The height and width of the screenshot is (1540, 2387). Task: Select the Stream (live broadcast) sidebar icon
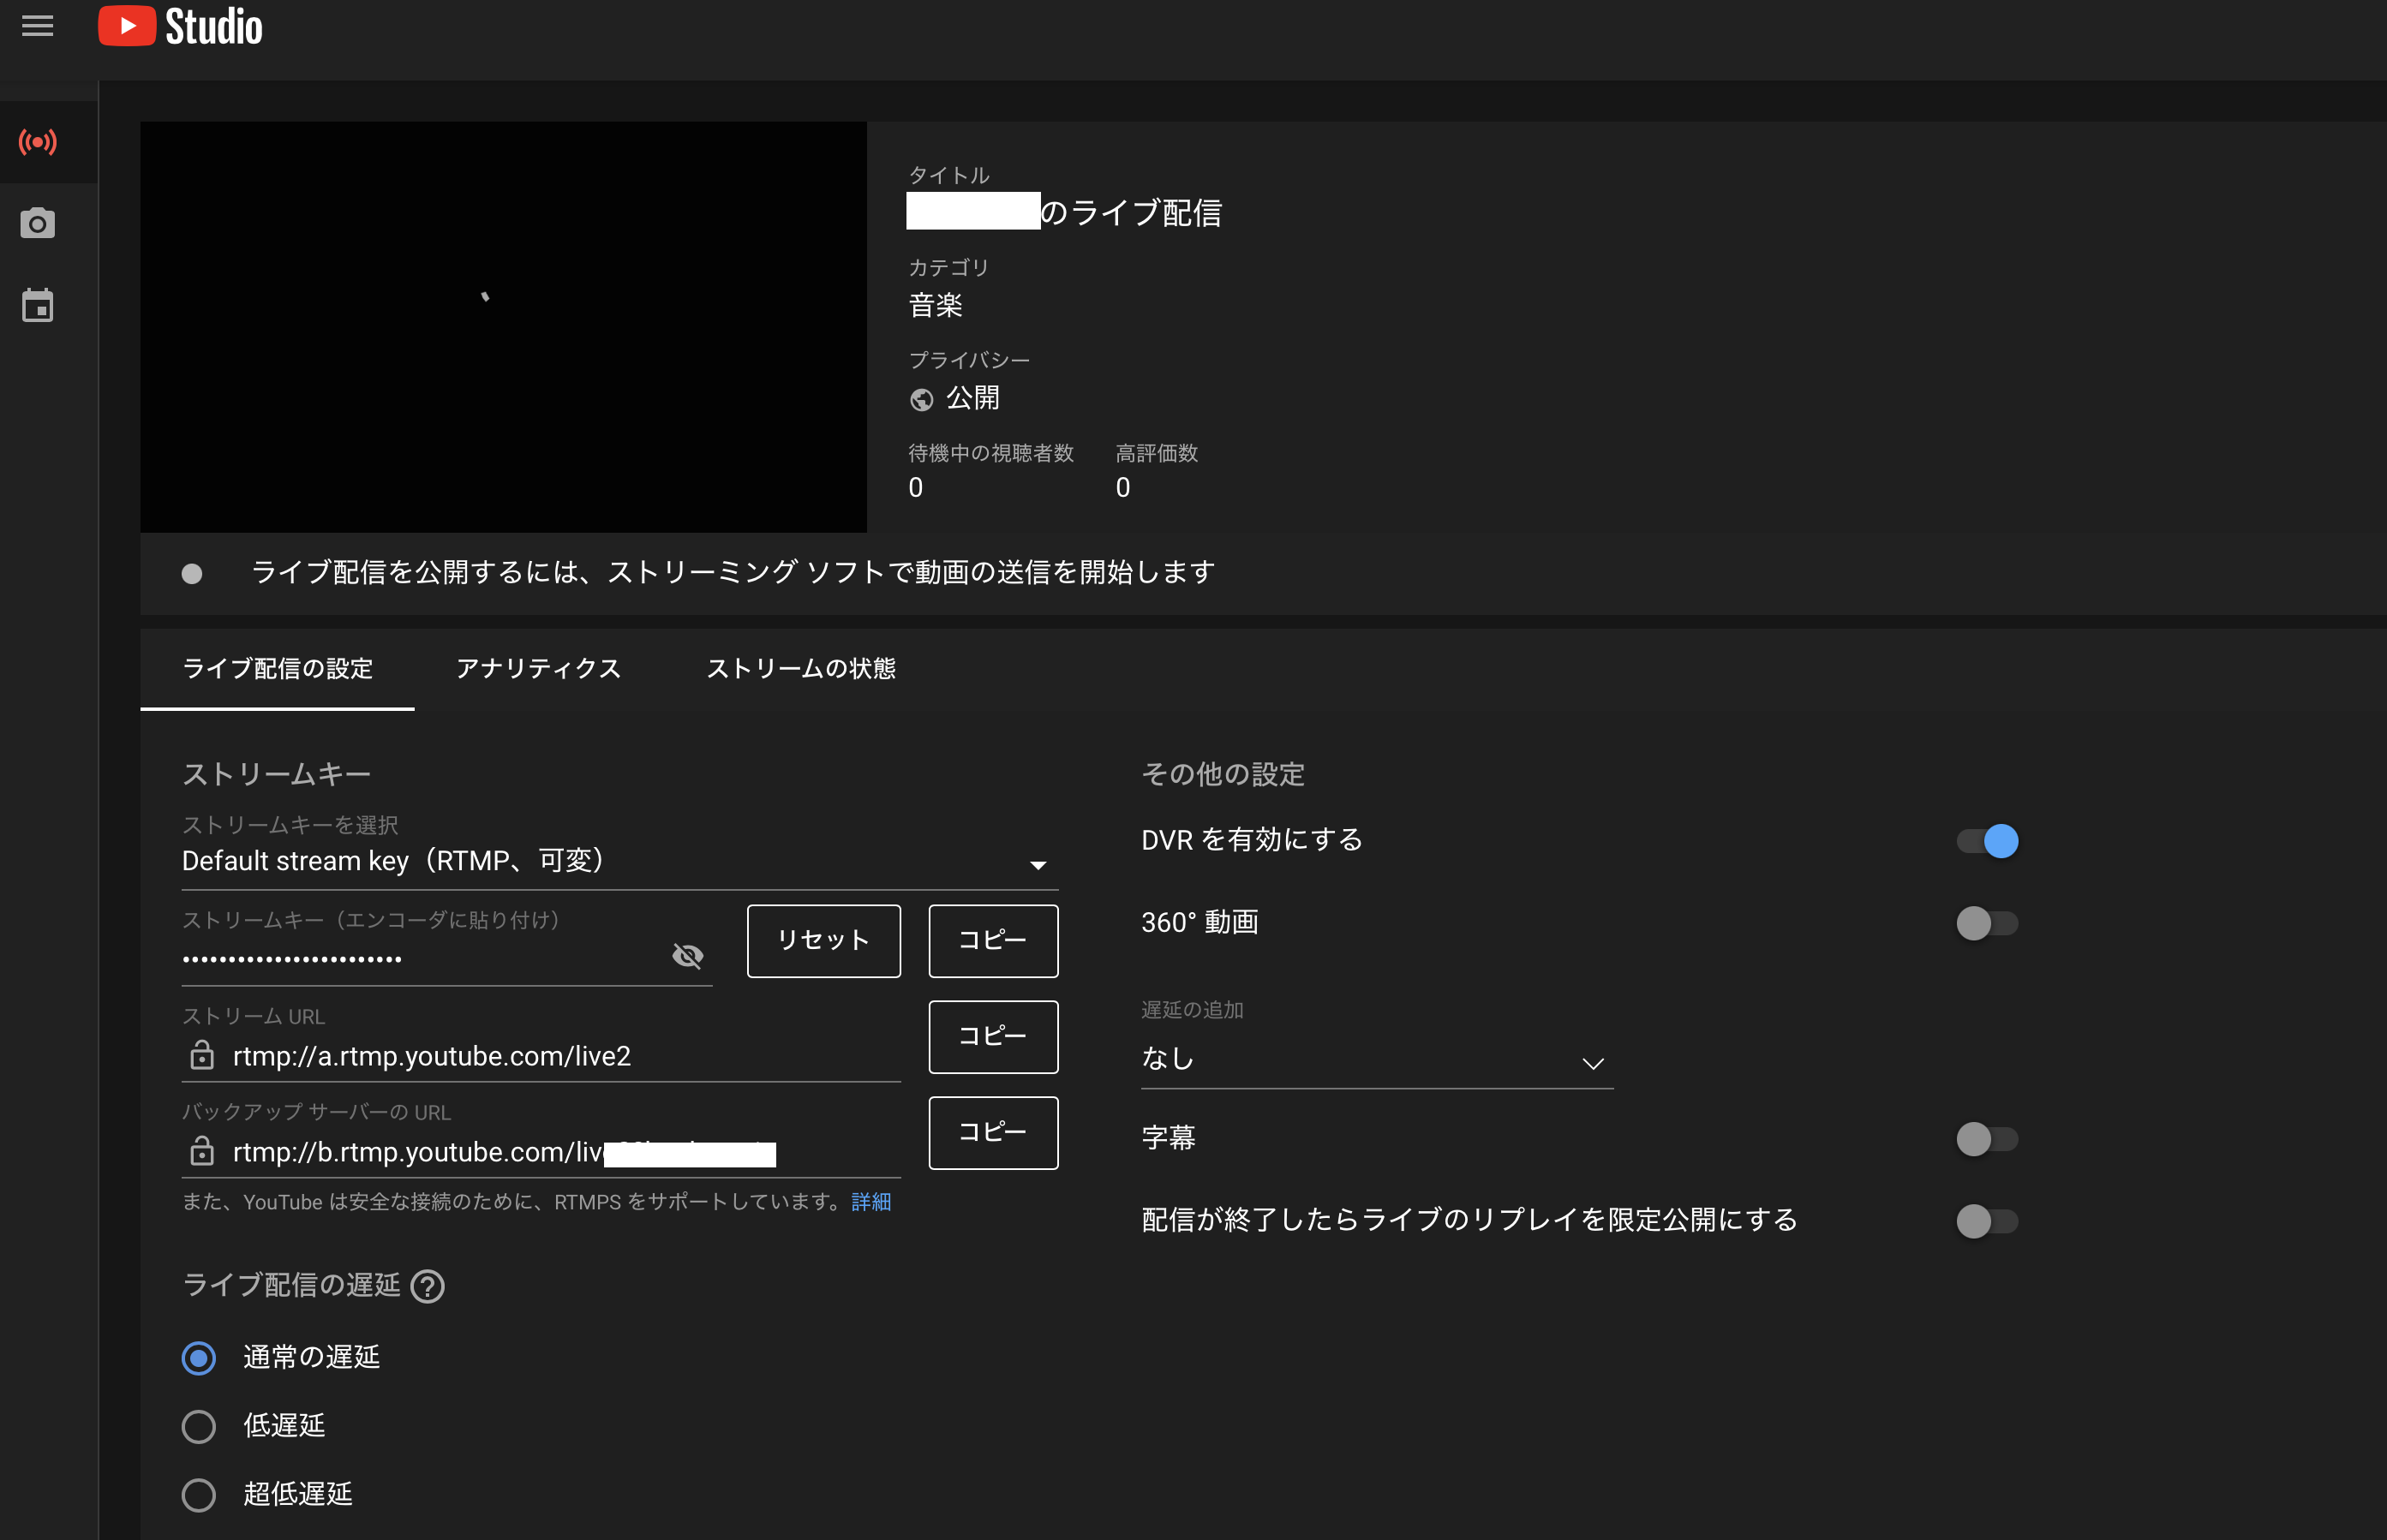pos(38,142)
